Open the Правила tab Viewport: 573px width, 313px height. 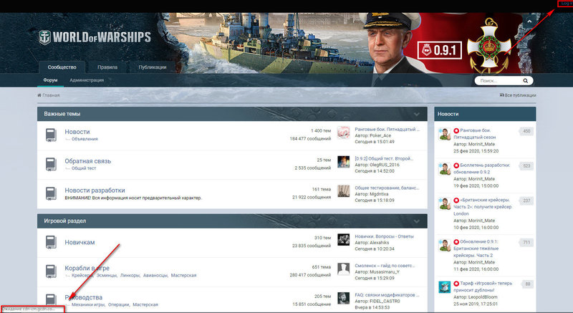pyautogui.click(x=107, y=67)
